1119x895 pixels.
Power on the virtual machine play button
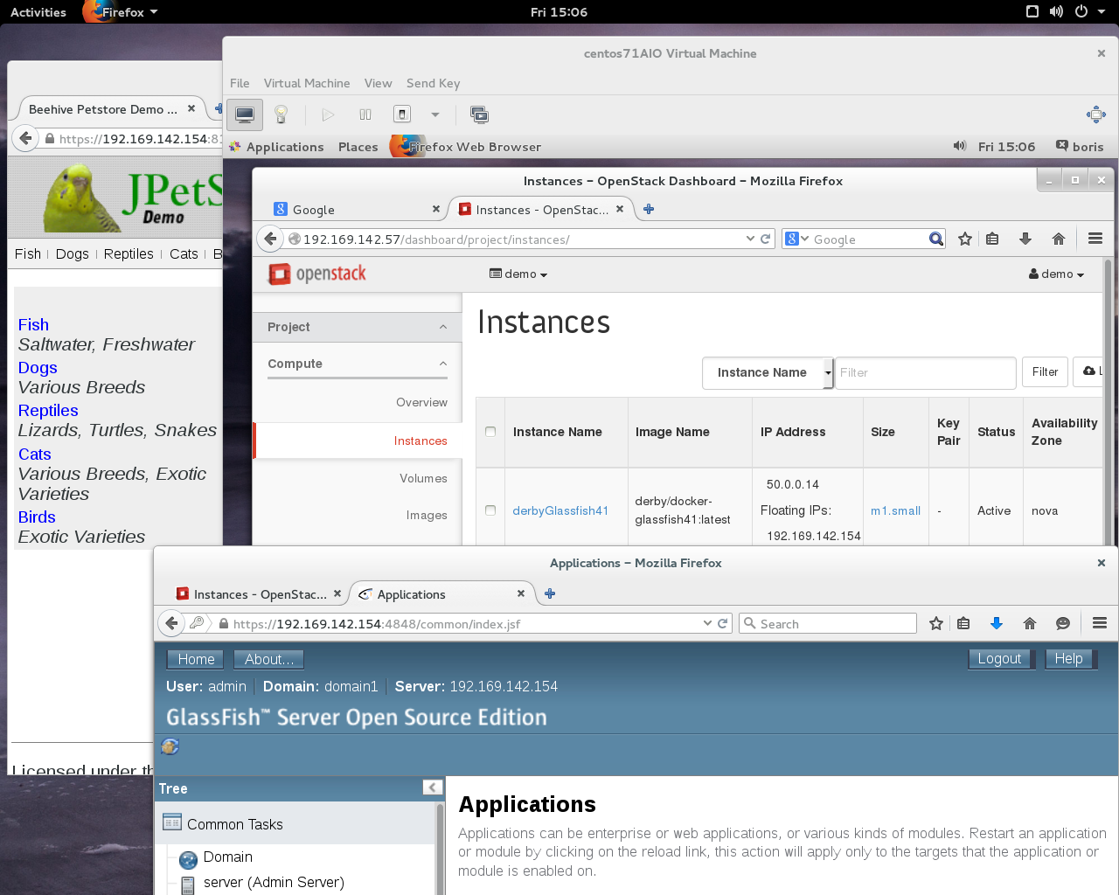coord(328,114)
